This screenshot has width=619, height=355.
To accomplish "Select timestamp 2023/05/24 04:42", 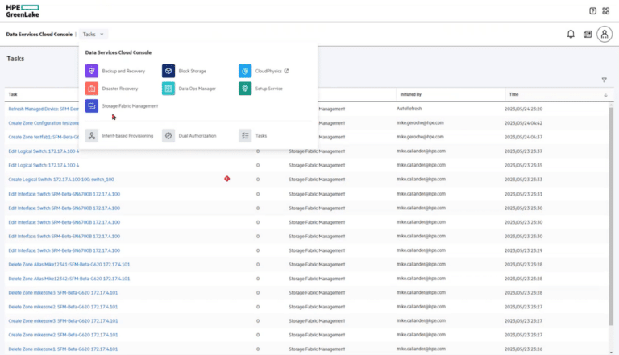I will (523, 123).
